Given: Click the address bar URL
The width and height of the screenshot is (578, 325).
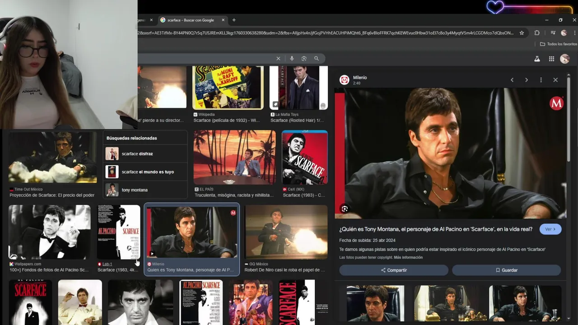Looking at the screenshot, I should [x=325, y=33].
